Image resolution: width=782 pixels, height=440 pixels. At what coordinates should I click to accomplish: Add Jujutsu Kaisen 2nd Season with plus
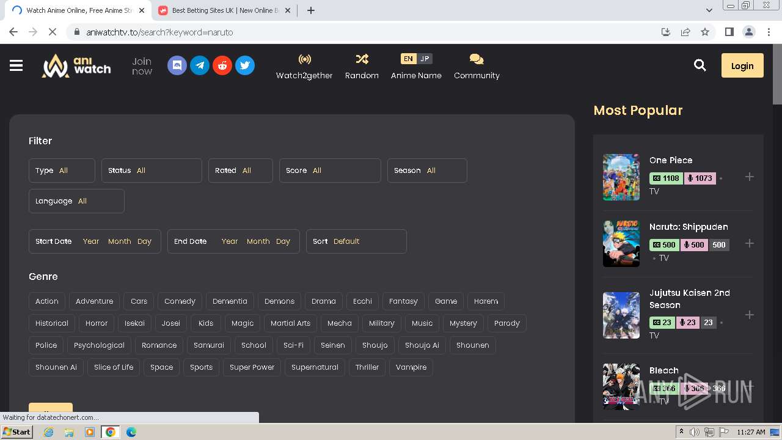point(750,315)
